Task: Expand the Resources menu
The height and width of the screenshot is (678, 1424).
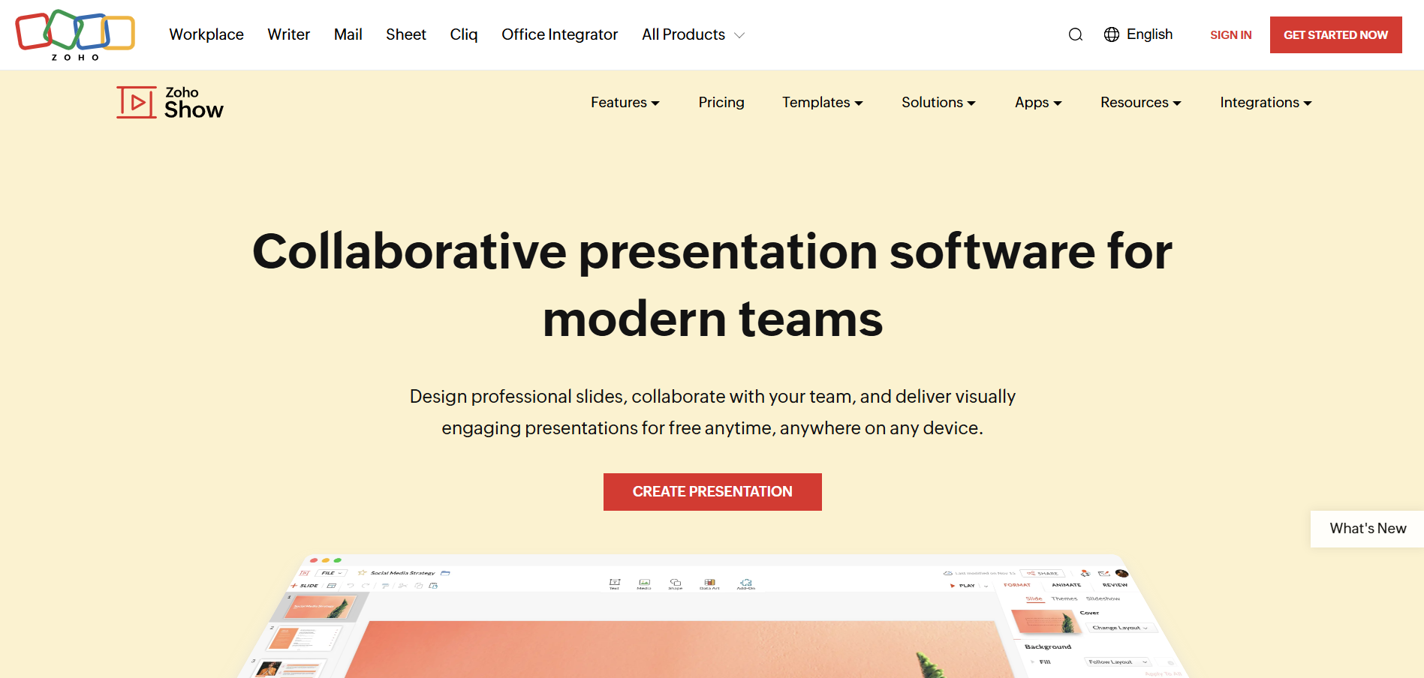Action: pos(1140,103)
